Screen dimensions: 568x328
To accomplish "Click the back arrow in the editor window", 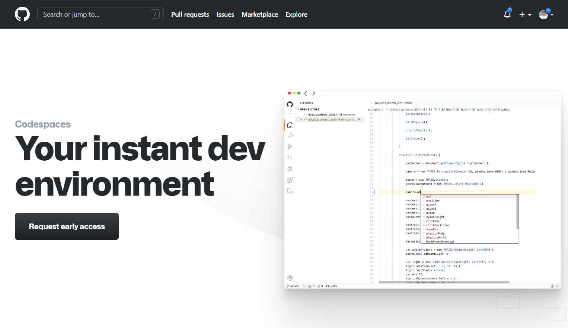I will (x=306, y=93).
